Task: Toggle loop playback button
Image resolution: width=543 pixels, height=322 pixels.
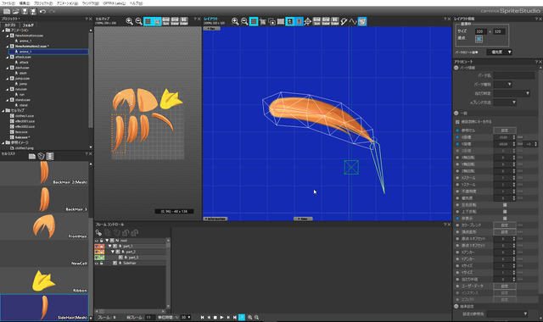Action: [242, 317]
